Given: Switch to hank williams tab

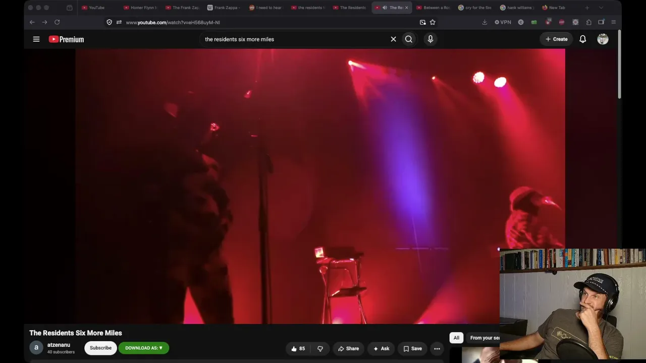Looking at the screenshot, I should click(517, 8).
